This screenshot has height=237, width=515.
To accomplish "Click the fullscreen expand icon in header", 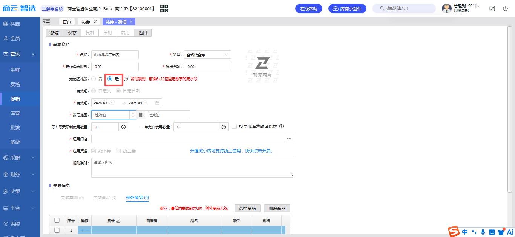I will pyautogui.click(x=492, y=8).
